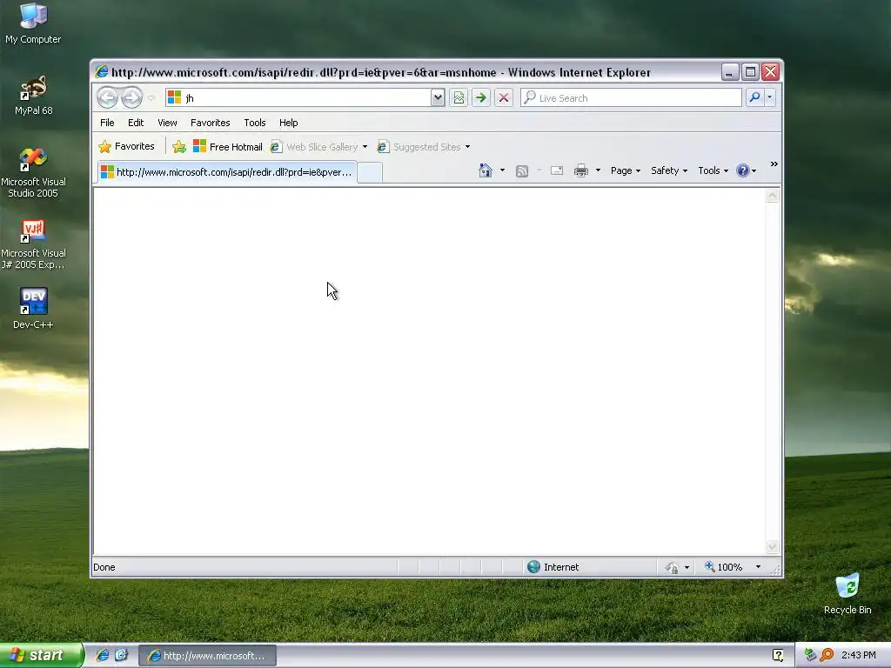This screenshot has height=668, width=891.
Task: Select the Microsoft Visual Studio 2005 icon
Action: (x=33, y=173)
